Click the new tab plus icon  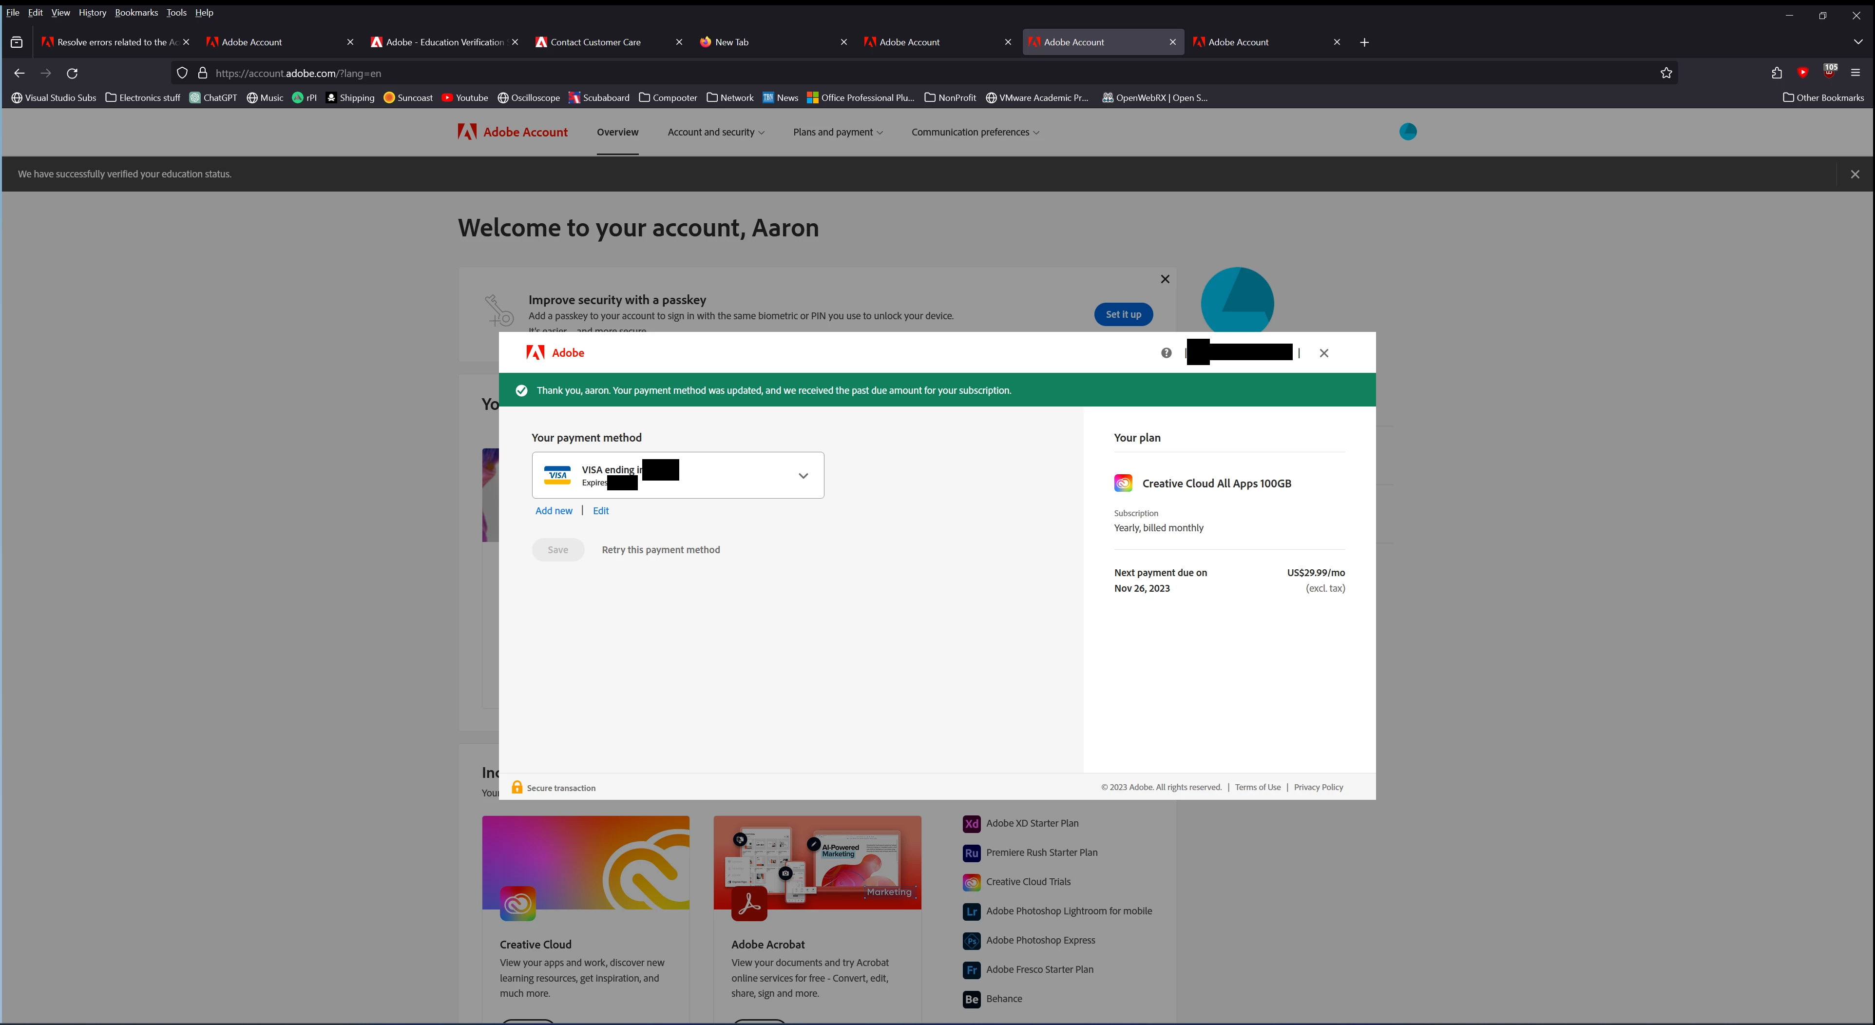1364,42
